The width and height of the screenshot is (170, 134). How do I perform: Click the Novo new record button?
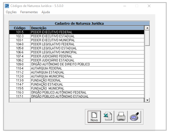(x=94, y=117)
